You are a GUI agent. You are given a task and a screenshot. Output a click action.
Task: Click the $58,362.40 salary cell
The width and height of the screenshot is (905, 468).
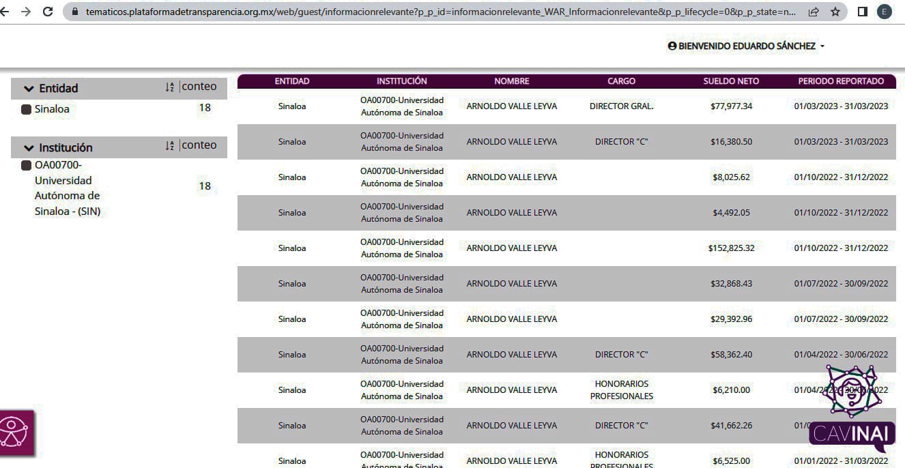click(732, 355)
